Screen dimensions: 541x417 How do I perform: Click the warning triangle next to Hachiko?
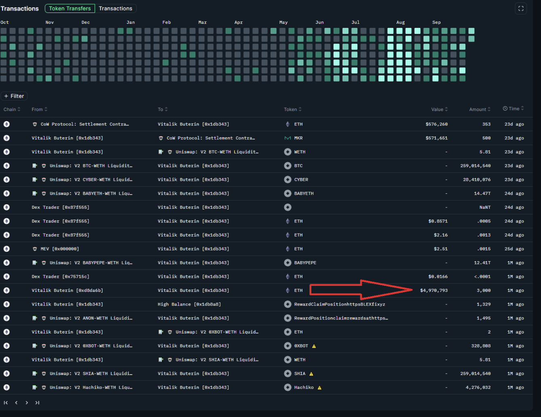(319, 388)
